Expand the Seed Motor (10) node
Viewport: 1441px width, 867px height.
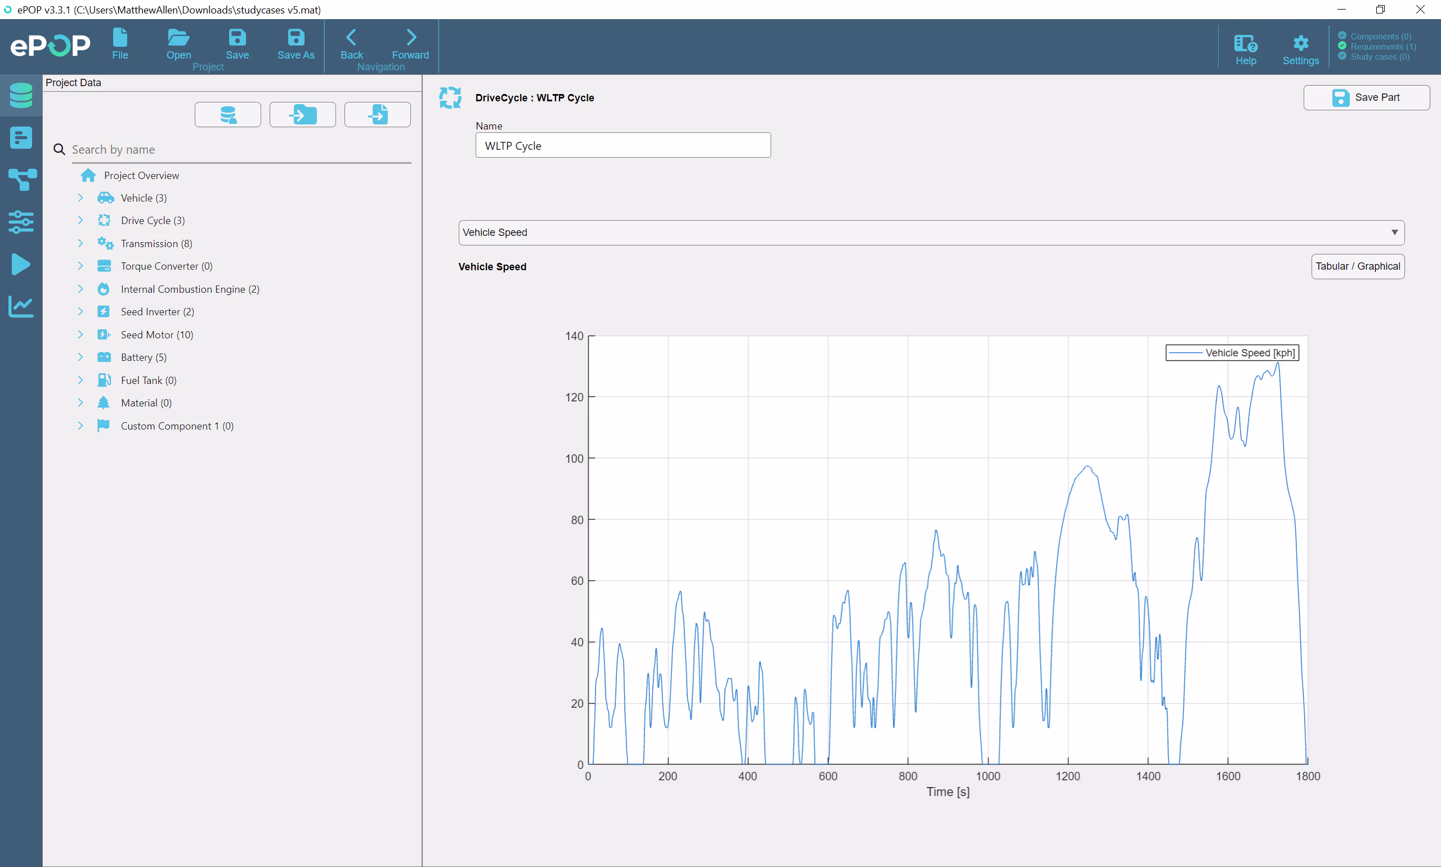(x=80, y=334)
